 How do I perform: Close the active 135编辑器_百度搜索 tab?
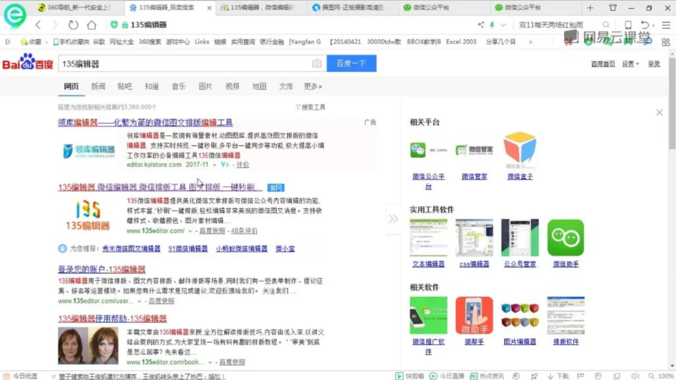coord(209,8)
